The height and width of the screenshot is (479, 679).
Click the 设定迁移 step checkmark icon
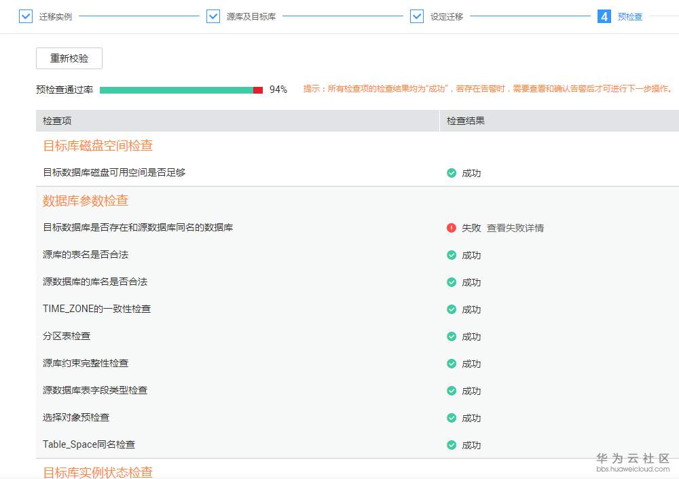tap(417, 16)
